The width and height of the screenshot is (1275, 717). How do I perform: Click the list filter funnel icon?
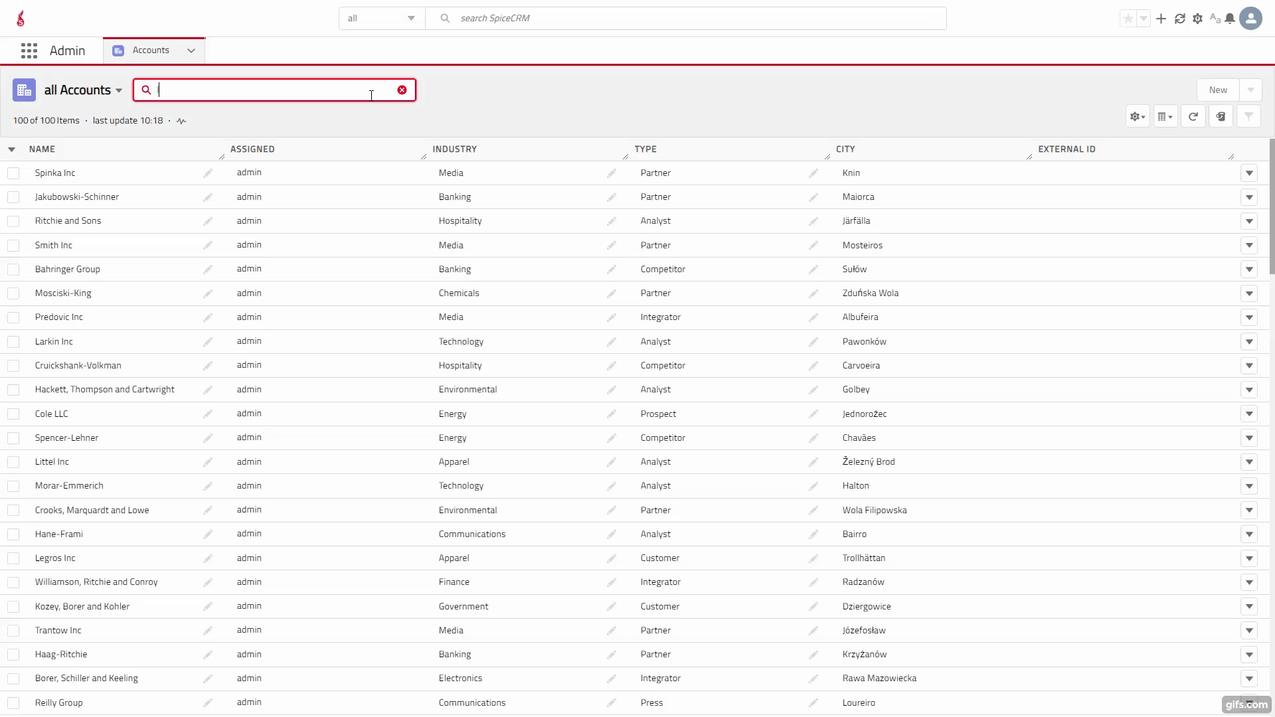click(1248, 117)
